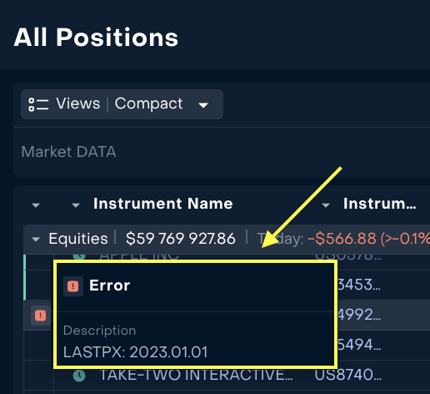Click the All Positions page title

(x=96, y=38)
